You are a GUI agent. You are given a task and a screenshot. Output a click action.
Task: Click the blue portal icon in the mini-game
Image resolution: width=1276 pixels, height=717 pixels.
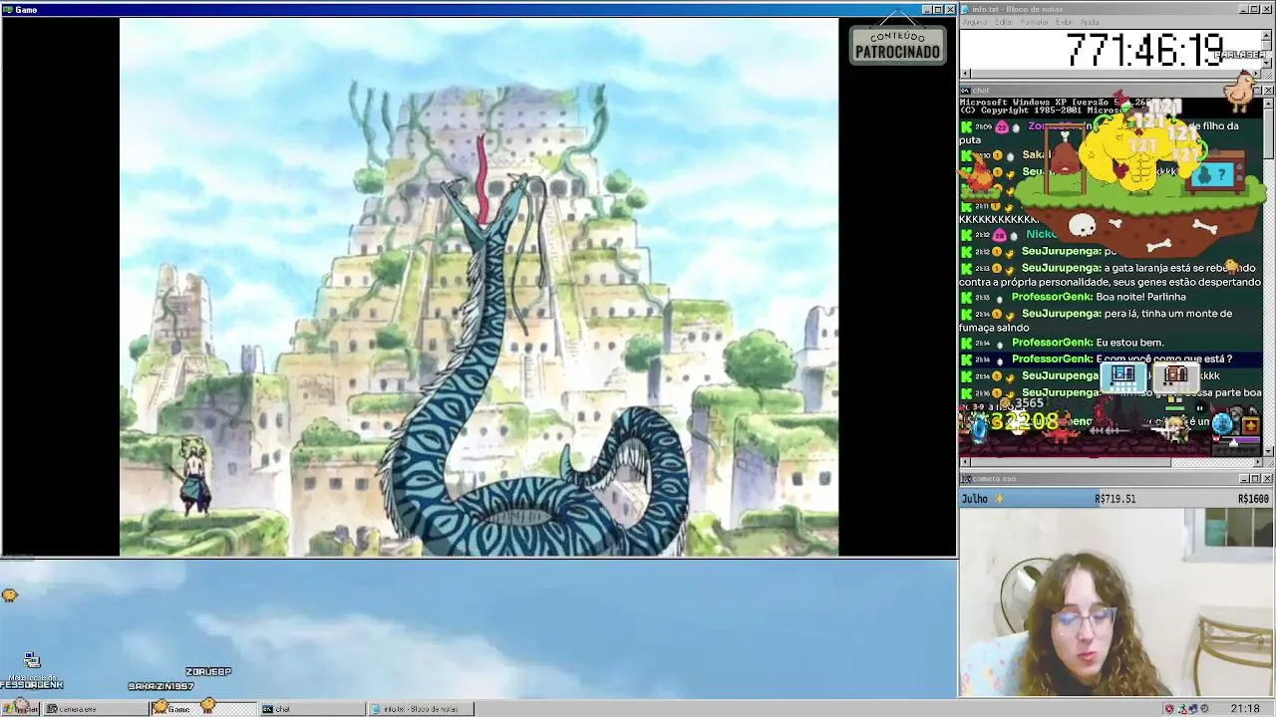980,427
